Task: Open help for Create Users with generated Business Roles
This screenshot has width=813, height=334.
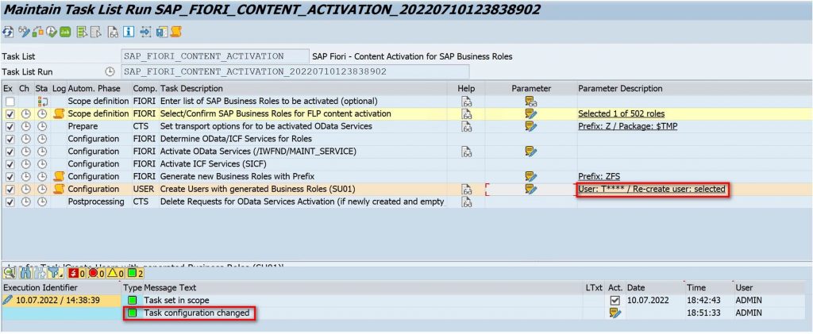Action: [467, 190]
